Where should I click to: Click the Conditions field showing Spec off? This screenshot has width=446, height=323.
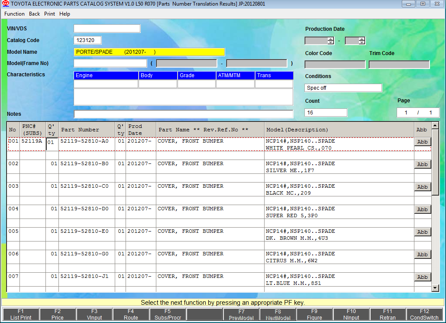click(343, 88)
